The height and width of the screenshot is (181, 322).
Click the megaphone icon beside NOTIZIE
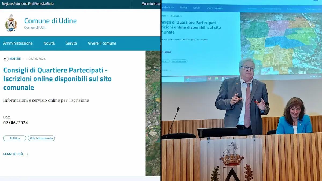6,59
